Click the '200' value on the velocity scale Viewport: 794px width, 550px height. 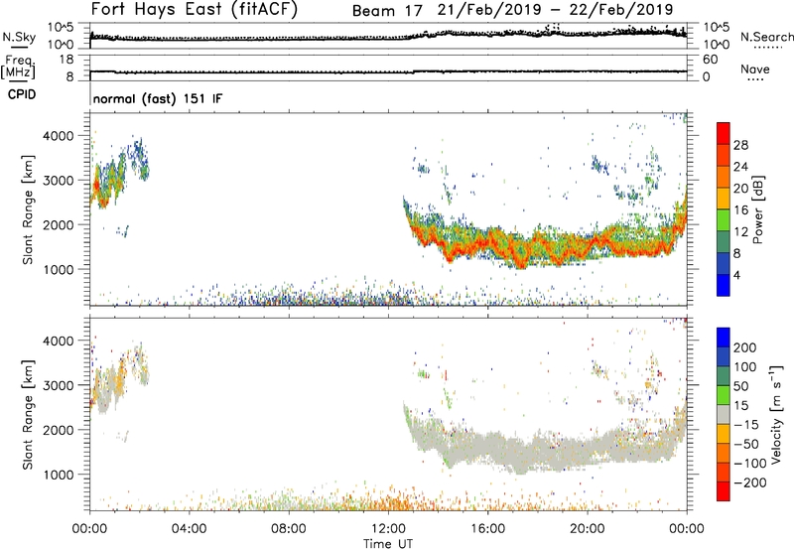[745, 347]
